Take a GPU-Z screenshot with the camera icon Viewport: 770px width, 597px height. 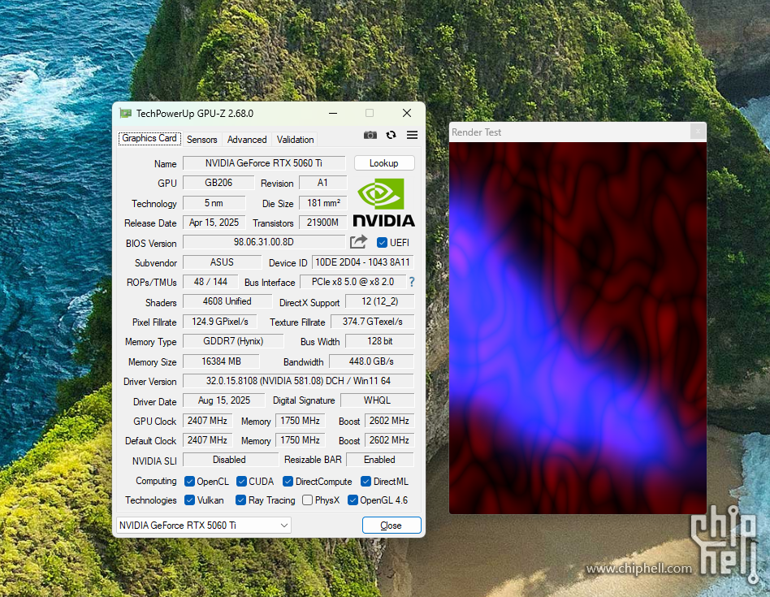point(370,135)
